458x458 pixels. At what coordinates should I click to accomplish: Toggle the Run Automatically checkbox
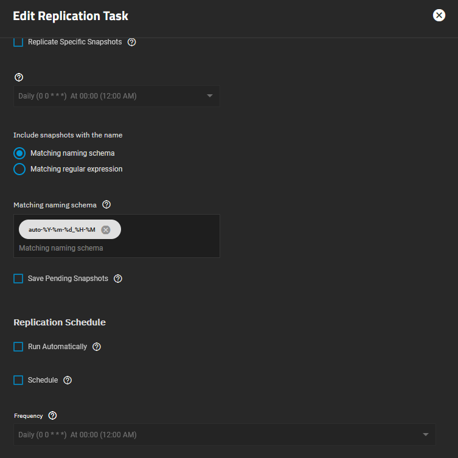(x=18, y=347)
